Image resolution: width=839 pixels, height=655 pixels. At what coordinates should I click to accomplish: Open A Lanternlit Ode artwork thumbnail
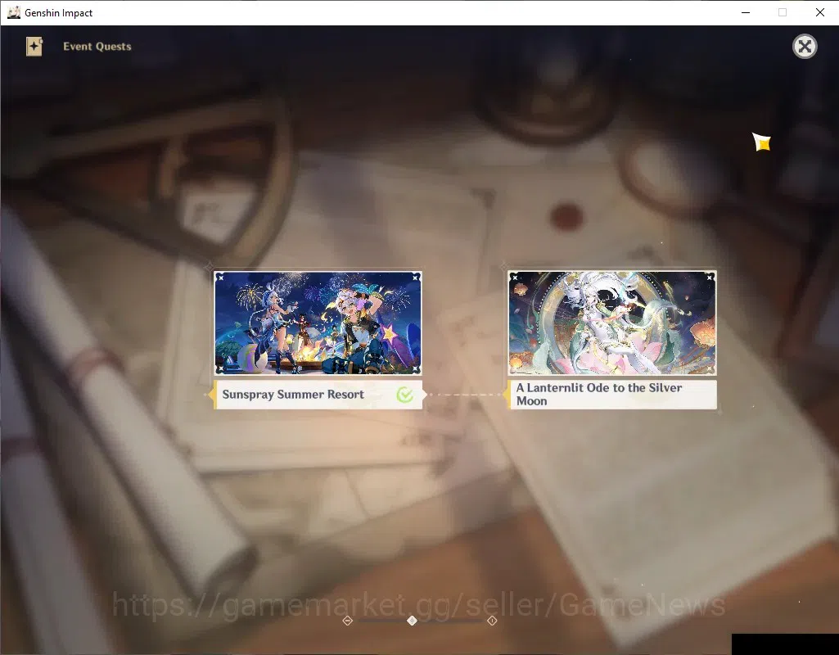pos(611,323)
